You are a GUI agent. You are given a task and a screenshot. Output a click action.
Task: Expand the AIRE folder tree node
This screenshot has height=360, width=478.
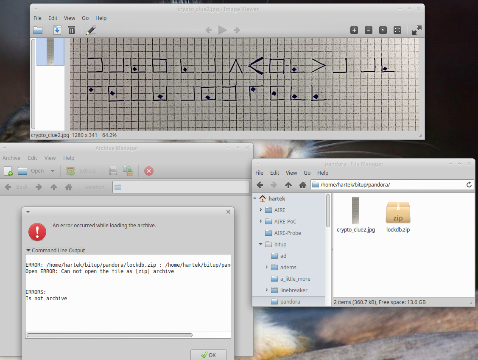(261, 210)
